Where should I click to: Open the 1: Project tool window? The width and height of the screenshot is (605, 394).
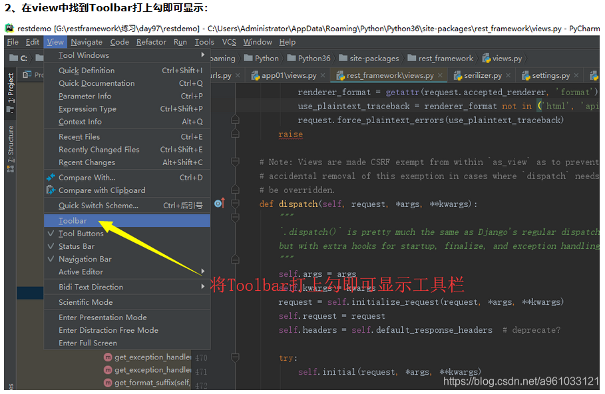coord(11,93)
